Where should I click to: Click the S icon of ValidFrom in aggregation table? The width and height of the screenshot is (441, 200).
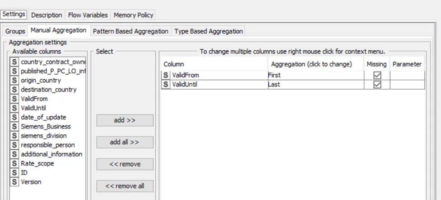click(x=166, y=75)
